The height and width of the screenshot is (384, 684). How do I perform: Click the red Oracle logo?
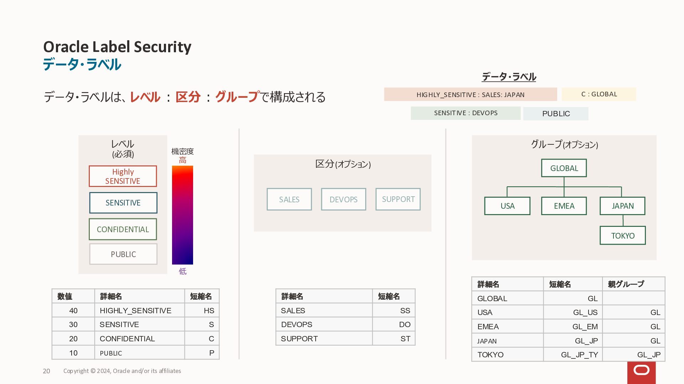[641, 372]
